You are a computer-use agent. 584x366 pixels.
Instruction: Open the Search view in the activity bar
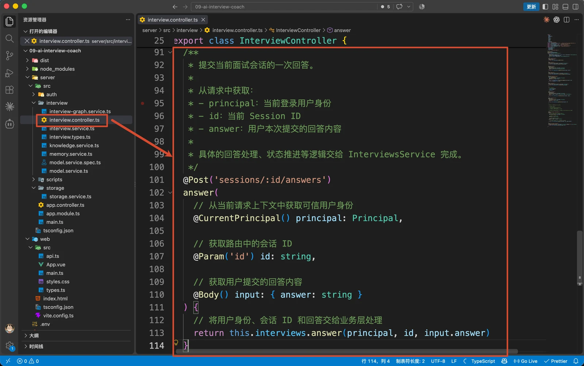[9, 38]
